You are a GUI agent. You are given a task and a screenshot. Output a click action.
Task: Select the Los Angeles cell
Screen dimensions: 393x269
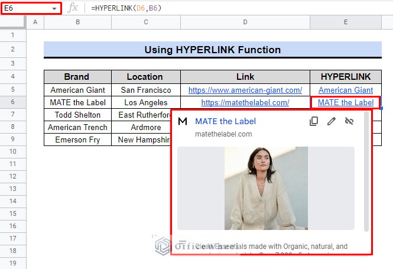coord(146,102)
